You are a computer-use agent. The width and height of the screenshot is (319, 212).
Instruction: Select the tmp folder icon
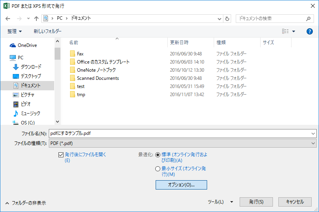(x=72, y=95)
